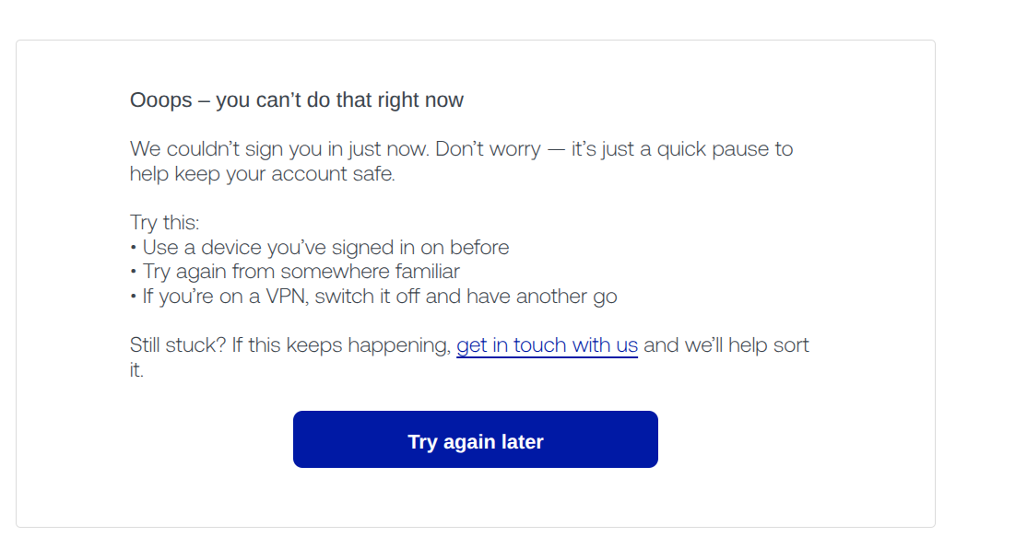Select the bullet Try again from somewhere familiar
The width and height of the screenshot is (1015, 560).
[295, 271]
